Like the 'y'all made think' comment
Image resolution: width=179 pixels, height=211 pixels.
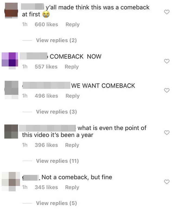(x=167, y=12)
